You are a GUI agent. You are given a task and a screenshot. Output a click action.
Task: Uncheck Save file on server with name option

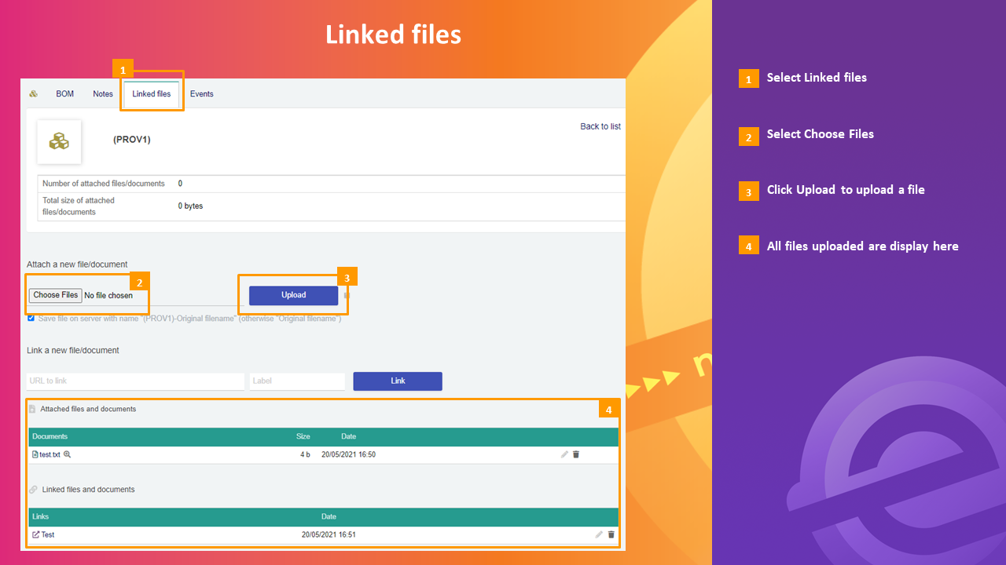tap(31, 318)
